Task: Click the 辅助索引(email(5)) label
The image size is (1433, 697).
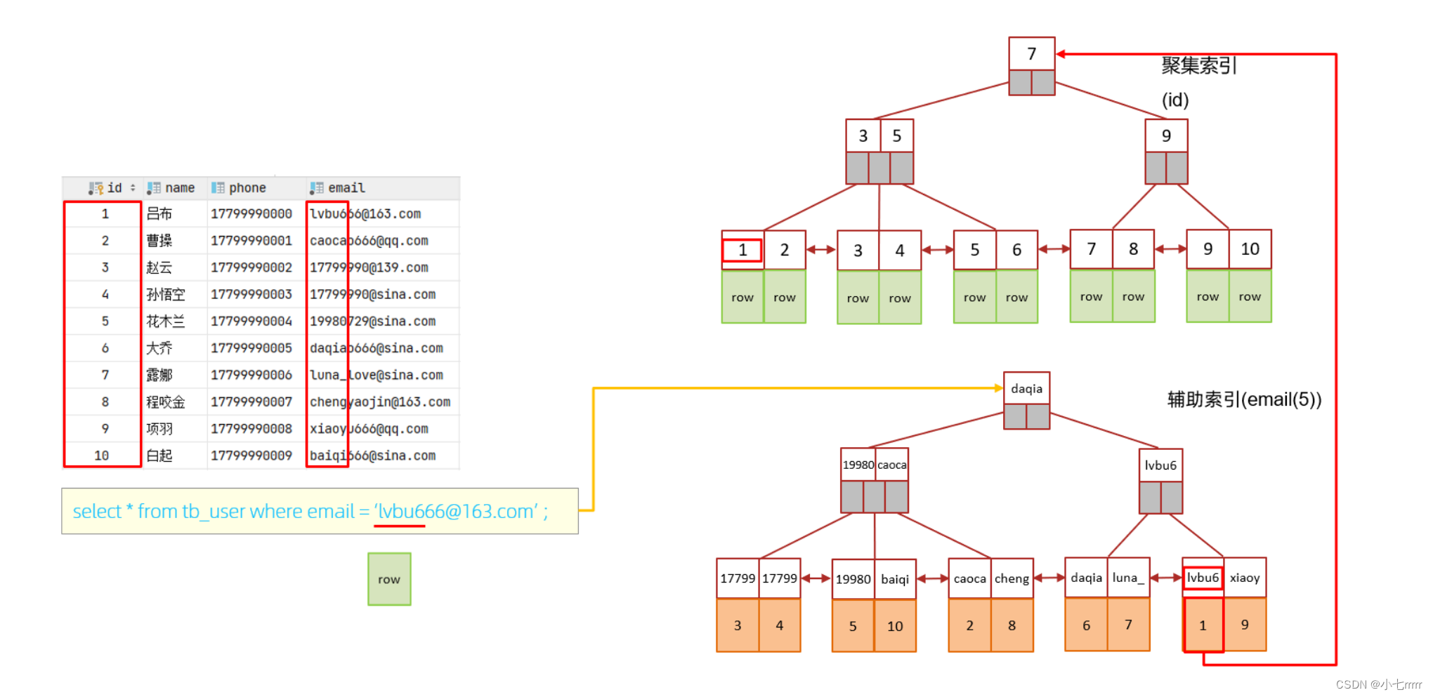Action: (x=1244, y=399)
